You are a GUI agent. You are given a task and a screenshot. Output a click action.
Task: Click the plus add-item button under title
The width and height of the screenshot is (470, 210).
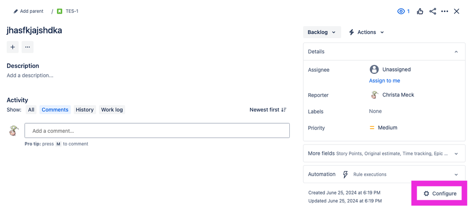tap(13, 47)
